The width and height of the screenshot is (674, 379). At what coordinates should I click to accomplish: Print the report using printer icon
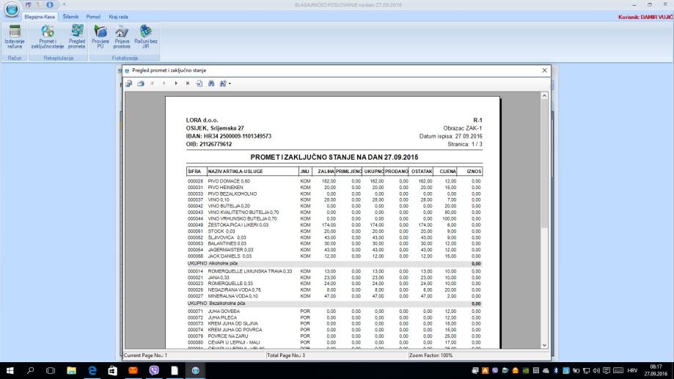140,84
